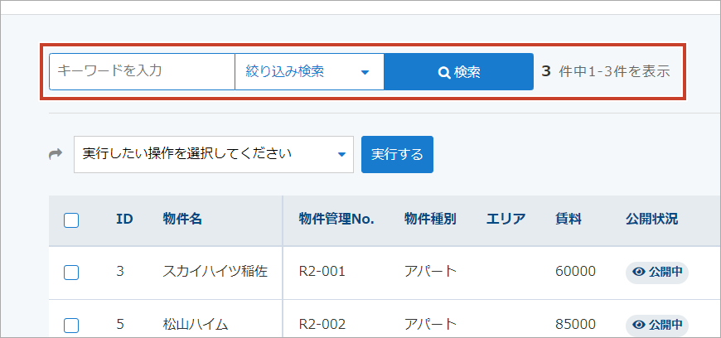Click the eye icon for スカイハイツ稲佐
The height and width of the screenshot is (338, 721).
click(639, 271)
